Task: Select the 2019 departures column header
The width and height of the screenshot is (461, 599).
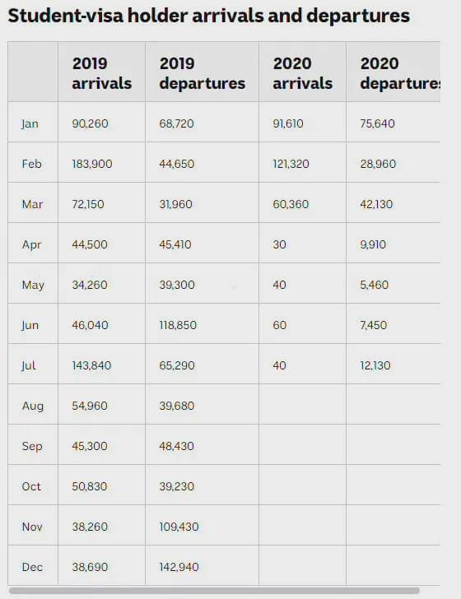Action: 203,73
